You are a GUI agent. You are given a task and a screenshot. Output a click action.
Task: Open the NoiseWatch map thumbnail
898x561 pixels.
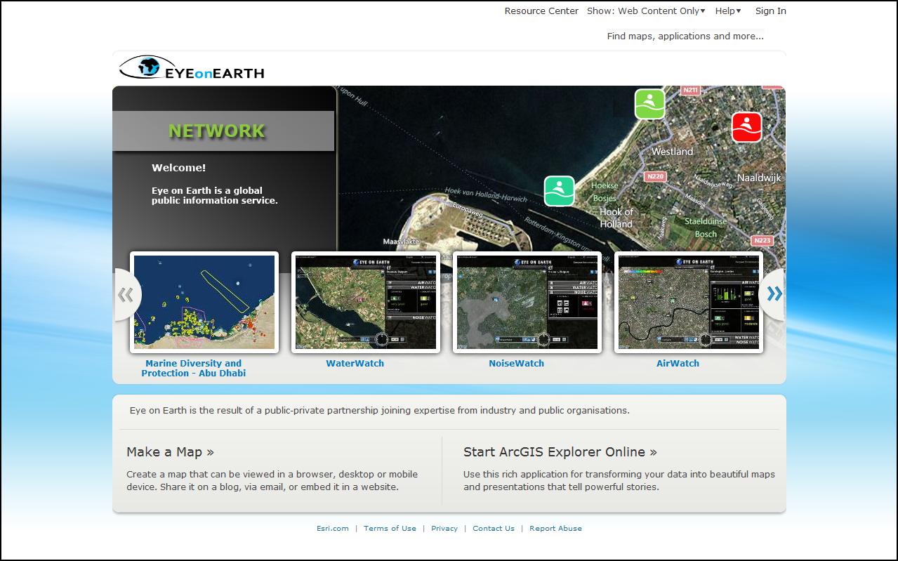pos(527,303)
